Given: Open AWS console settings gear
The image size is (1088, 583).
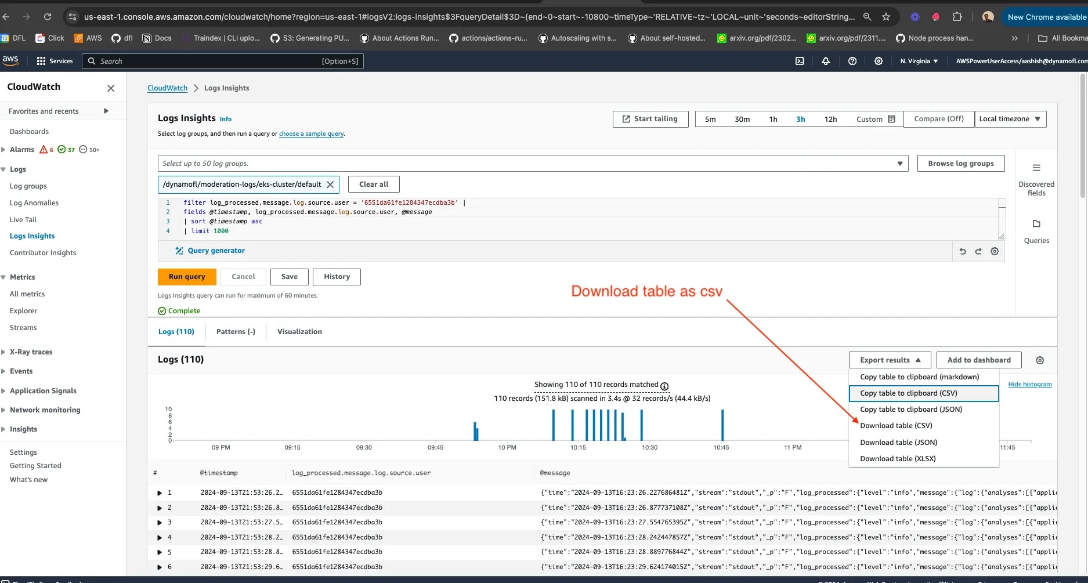Looking at the screenshot, I should [x=879, y=61].
